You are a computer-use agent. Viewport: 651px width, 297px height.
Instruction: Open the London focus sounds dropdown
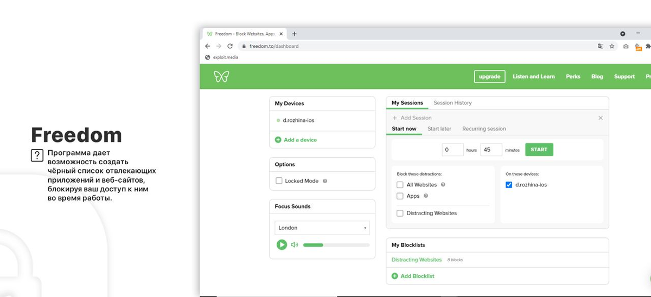(322, 228)
